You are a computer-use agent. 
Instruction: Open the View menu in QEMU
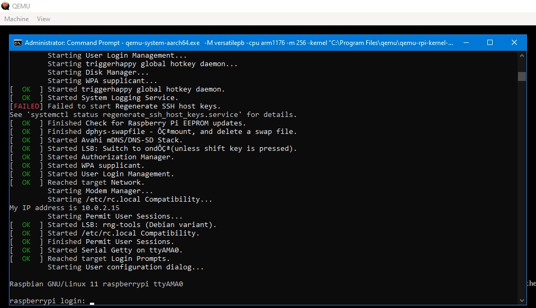43,19
